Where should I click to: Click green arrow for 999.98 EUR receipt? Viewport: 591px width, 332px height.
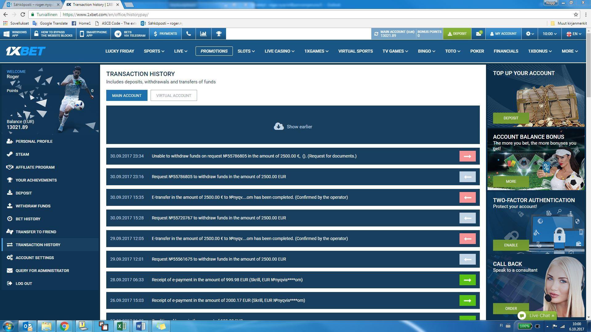click(x=468, y=280)
